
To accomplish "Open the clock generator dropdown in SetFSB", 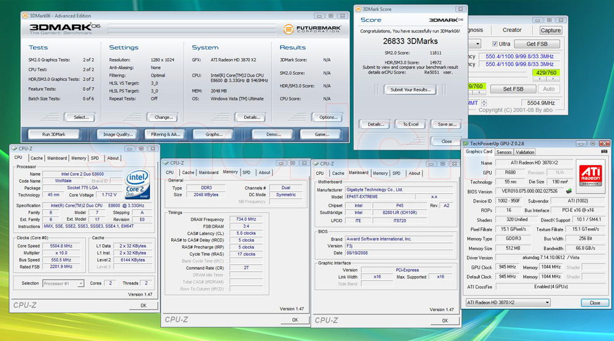I will pos(477,44).
